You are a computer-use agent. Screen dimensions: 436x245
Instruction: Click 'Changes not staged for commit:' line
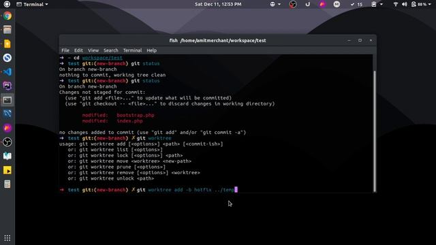coord(102,93)
